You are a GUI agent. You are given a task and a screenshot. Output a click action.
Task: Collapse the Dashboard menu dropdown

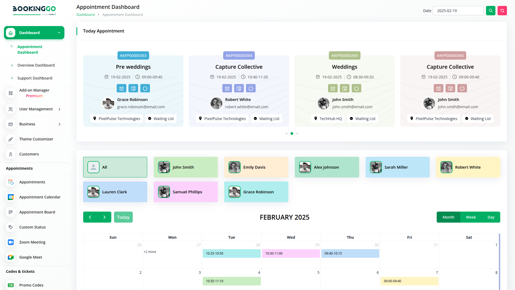coord(59,33)
